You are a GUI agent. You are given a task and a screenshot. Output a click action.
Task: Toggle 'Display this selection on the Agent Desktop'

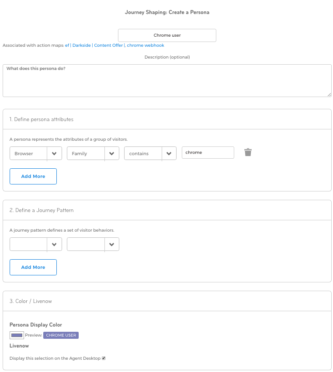(x=104, y=358)
